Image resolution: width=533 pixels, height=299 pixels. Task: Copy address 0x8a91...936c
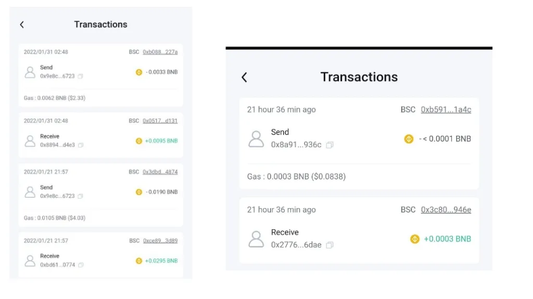pos(329,145)
